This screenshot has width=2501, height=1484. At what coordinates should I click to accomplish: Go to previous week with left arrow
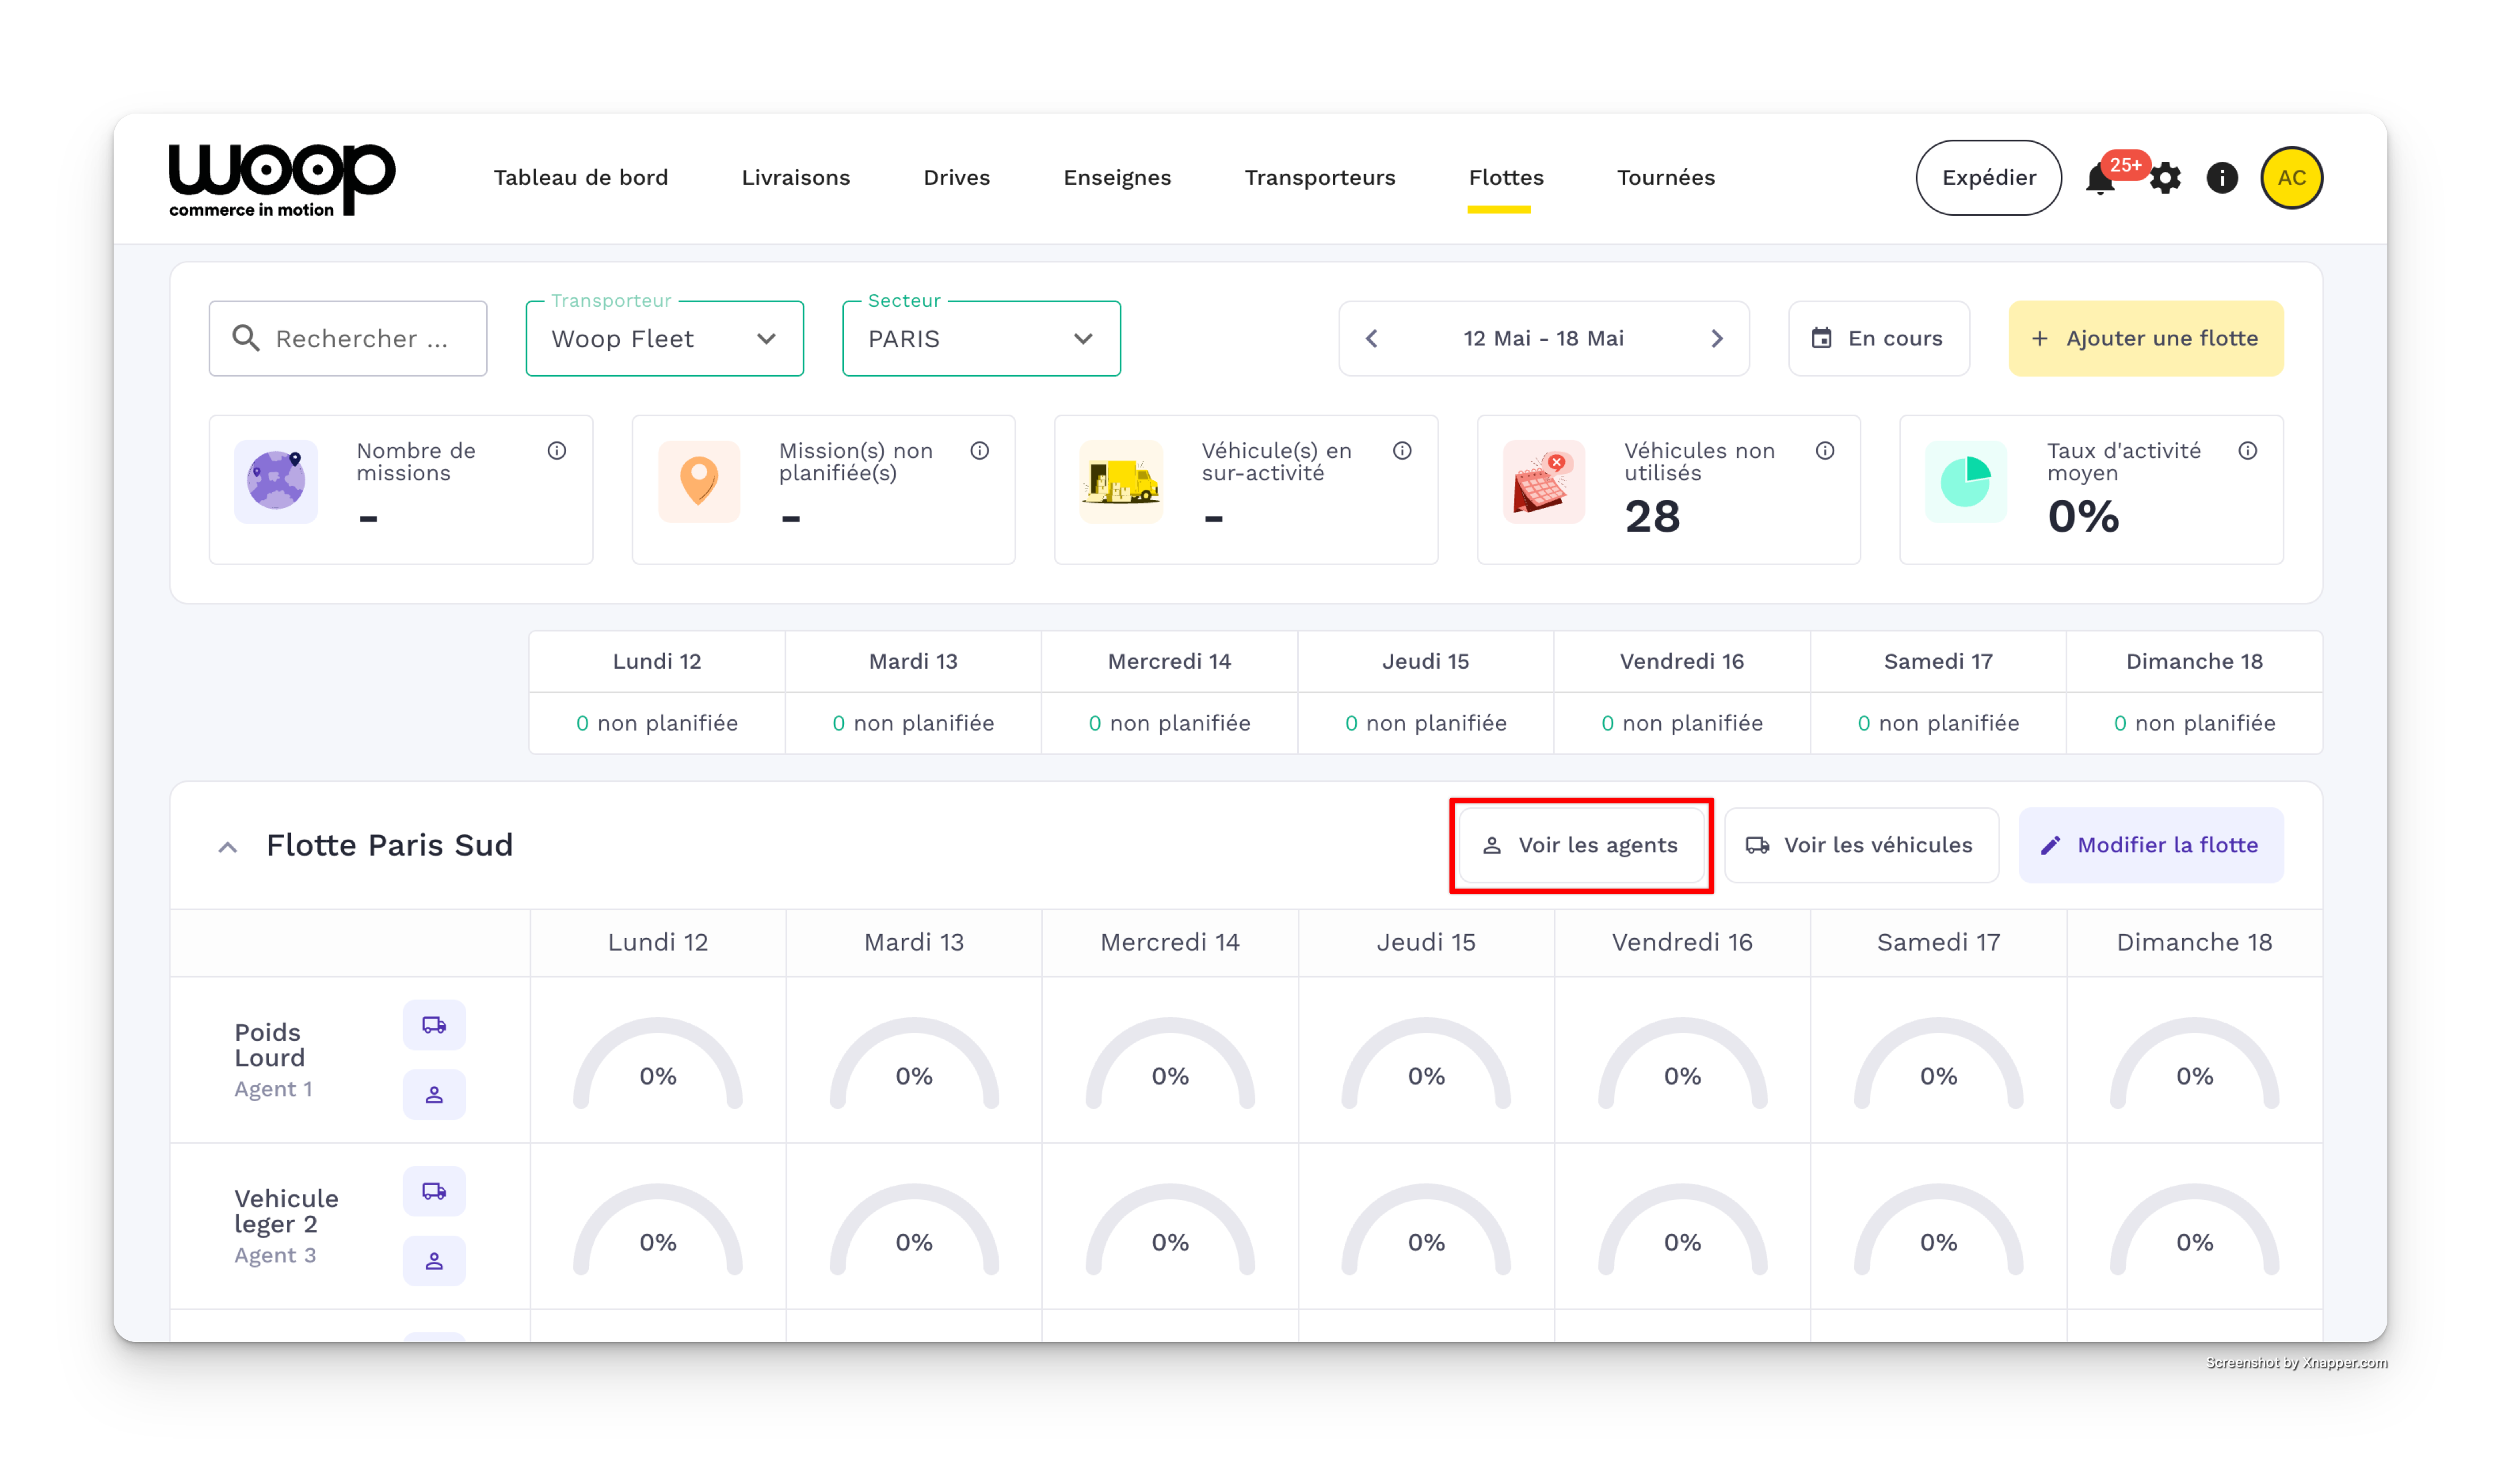(x=1372, y=339)
